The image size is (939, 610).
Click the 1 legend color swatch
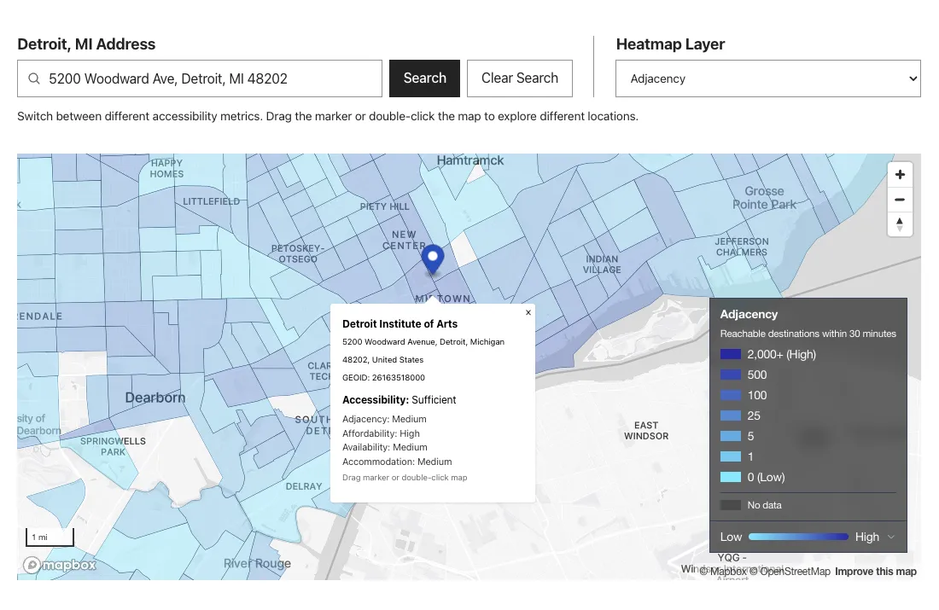pyautogui.click(x=730, y=456)
